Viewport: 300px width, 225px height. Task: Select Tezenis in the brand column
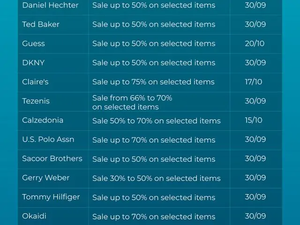36,101
